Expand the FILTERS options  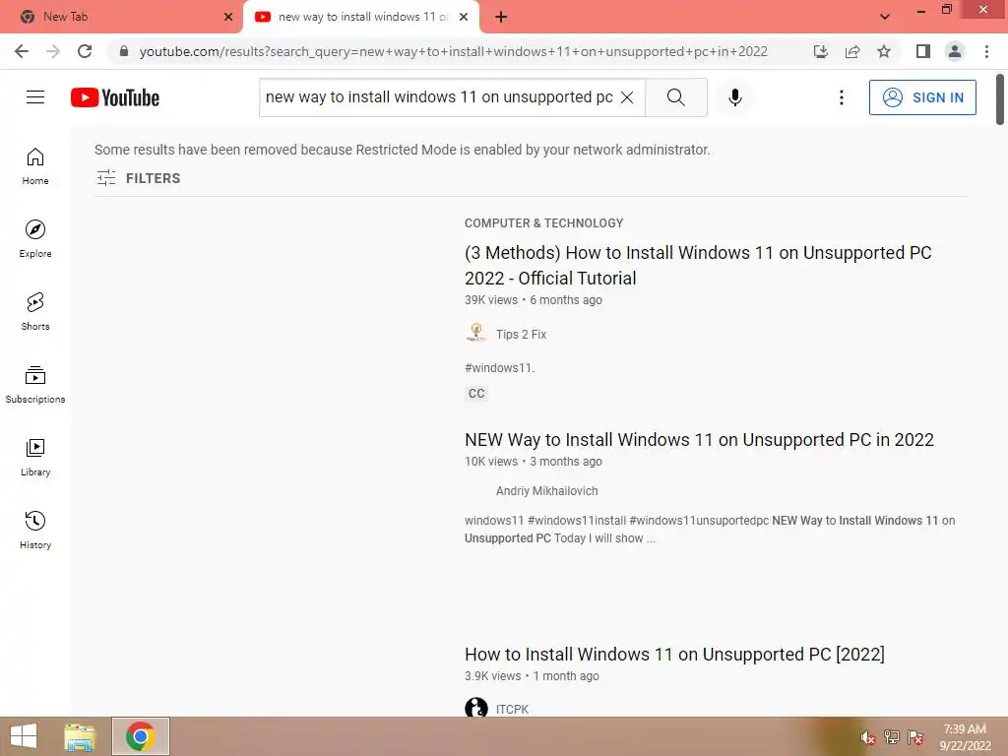tap(138, 178)
